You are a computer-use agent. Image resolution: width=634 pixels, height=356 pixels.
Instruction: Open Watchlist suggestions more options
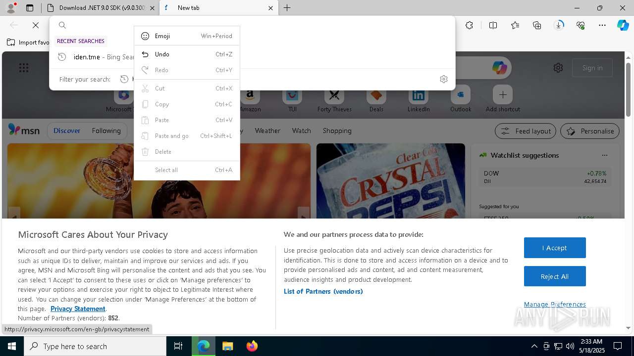point(604,155)
